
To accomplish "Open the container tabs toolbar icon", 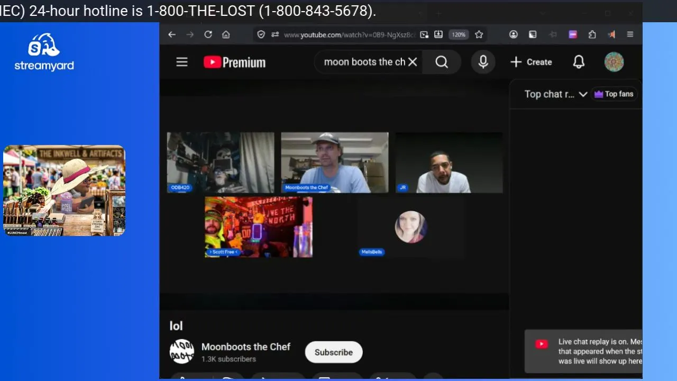I will 533,34.
